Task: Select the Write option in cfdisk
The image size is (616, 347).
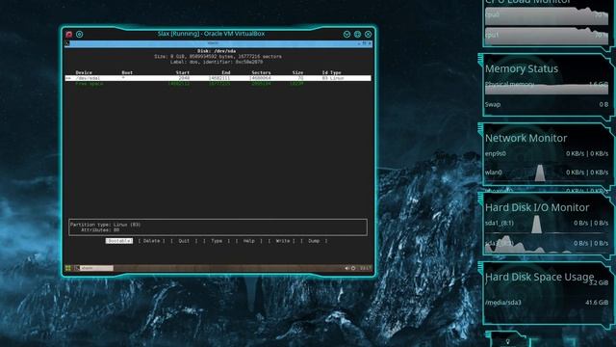Action: (x=282, y=241)
